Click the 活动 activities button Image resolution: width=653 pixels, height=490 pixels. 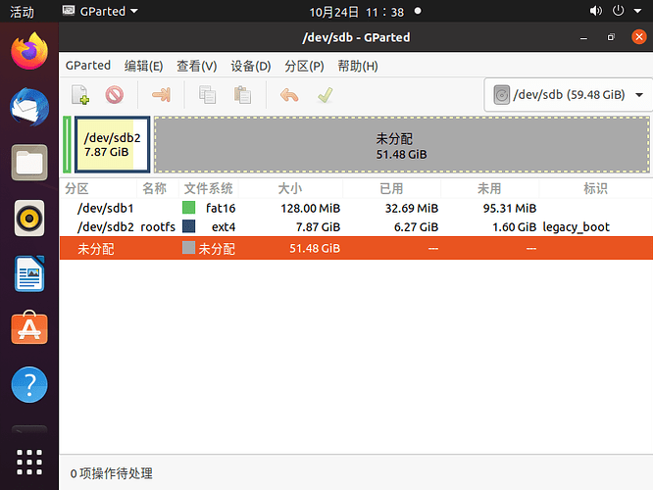point(21,12)
